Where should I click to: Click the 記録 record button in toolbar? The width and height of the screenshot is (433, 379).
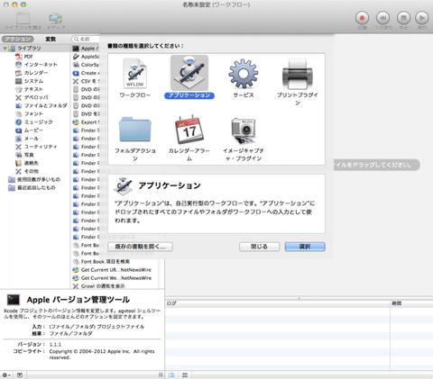pos(362,18)
